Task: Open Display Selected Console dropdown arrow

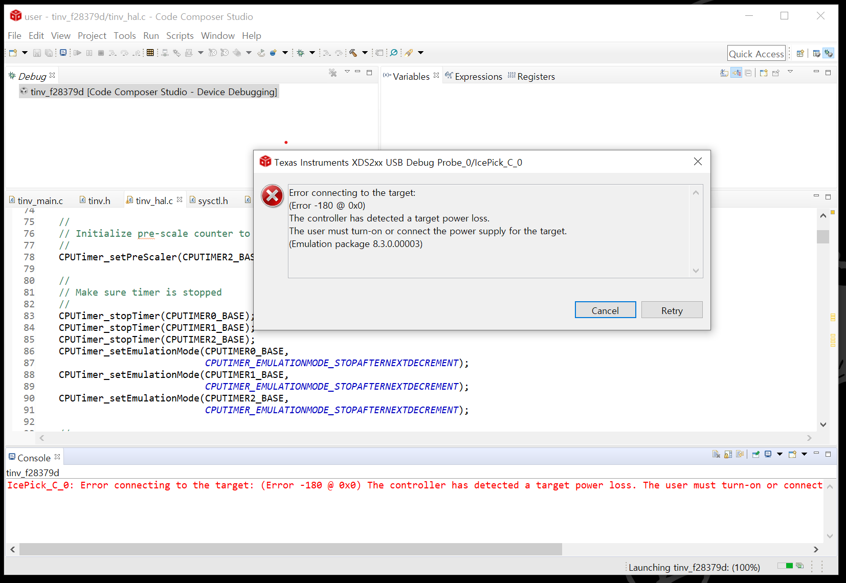Action: (780, 454)
